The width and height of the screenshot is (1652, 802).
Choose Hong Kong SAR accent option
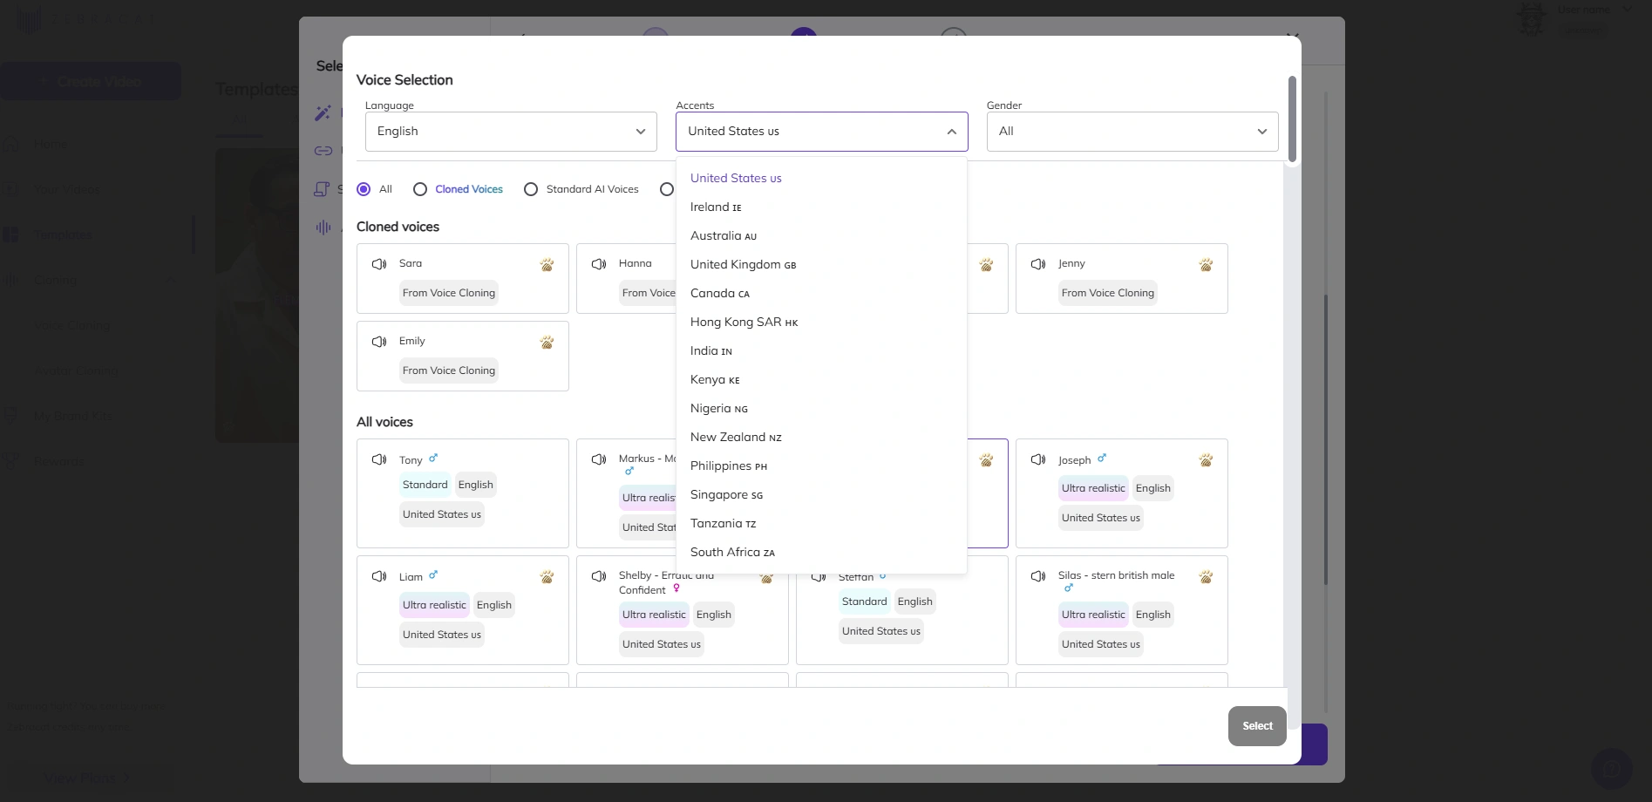tap(821, 322)
